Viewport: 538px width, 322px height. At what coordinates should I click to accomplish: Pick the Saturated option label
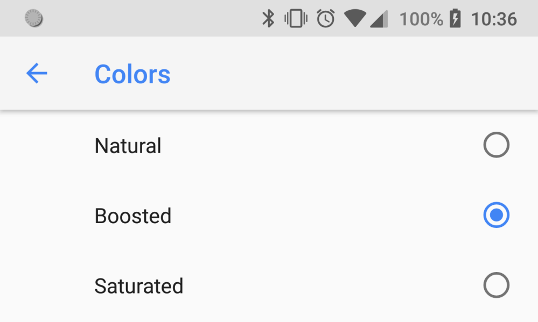[139, 285]
